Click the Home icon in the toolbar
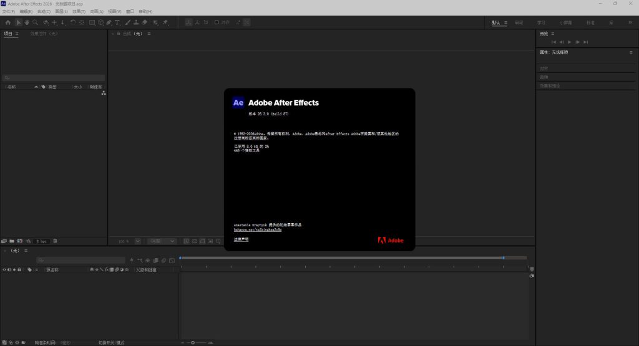Screen dimensions: 639x346 point(7,22)
